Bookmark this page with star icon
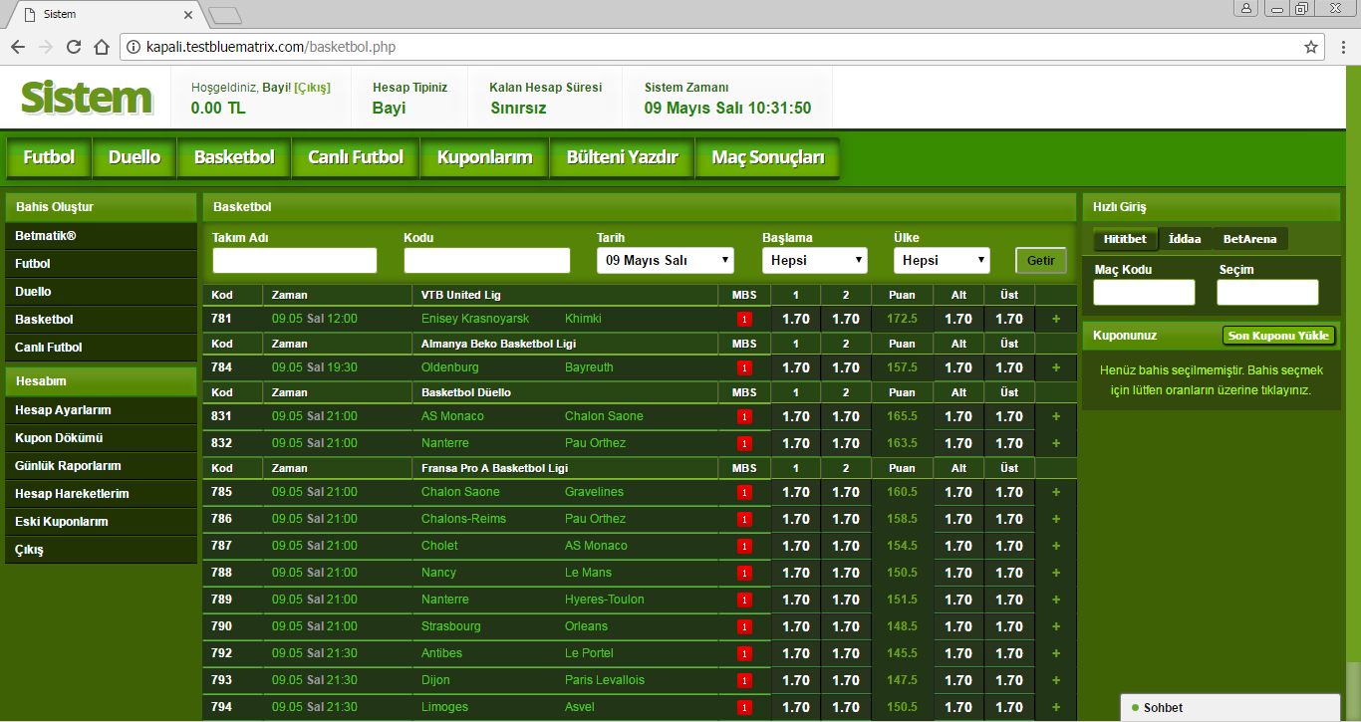 click(1311, 47)
